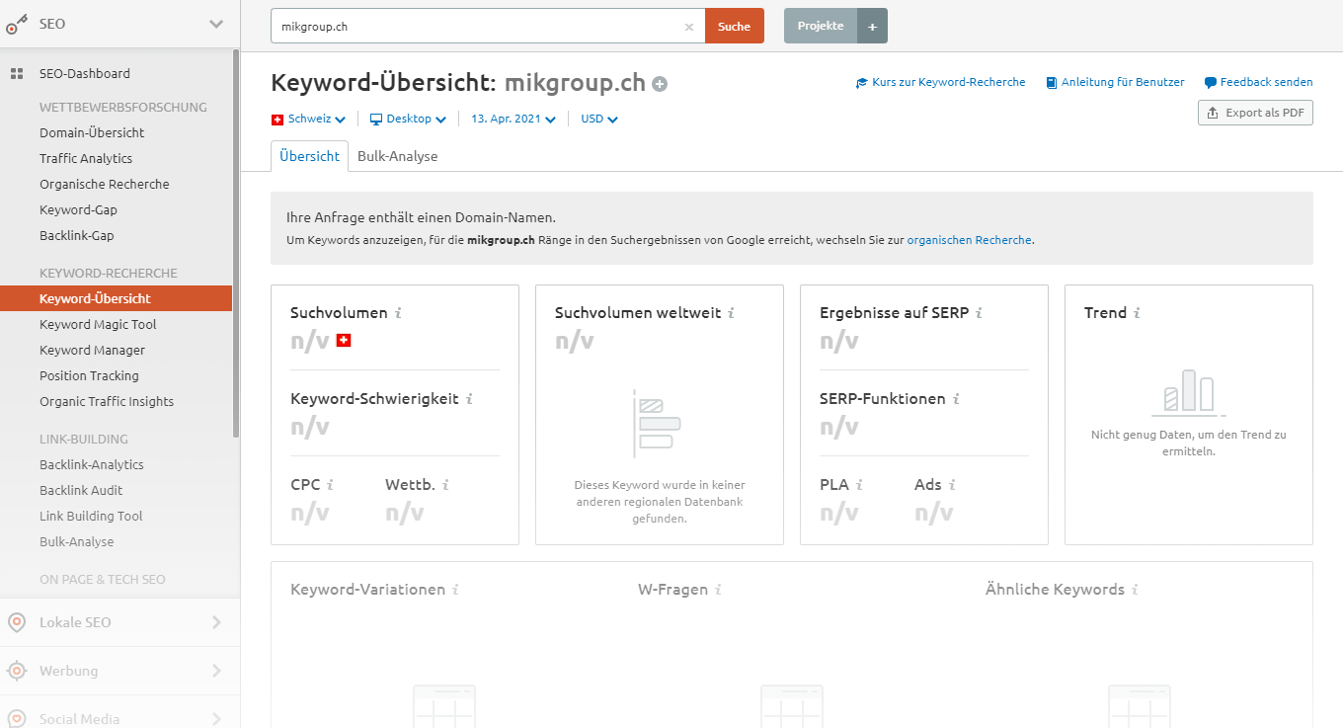The height and width of the screenshot is (728, 1343).
Task: Open Domain-Übersicht in the sidebar
Action: coord(92,133)
